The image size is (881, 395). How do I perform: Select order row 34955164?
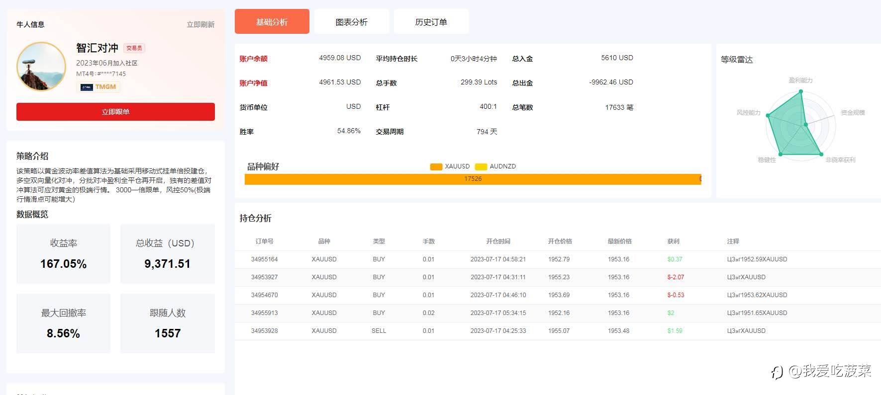coord(264,259)
